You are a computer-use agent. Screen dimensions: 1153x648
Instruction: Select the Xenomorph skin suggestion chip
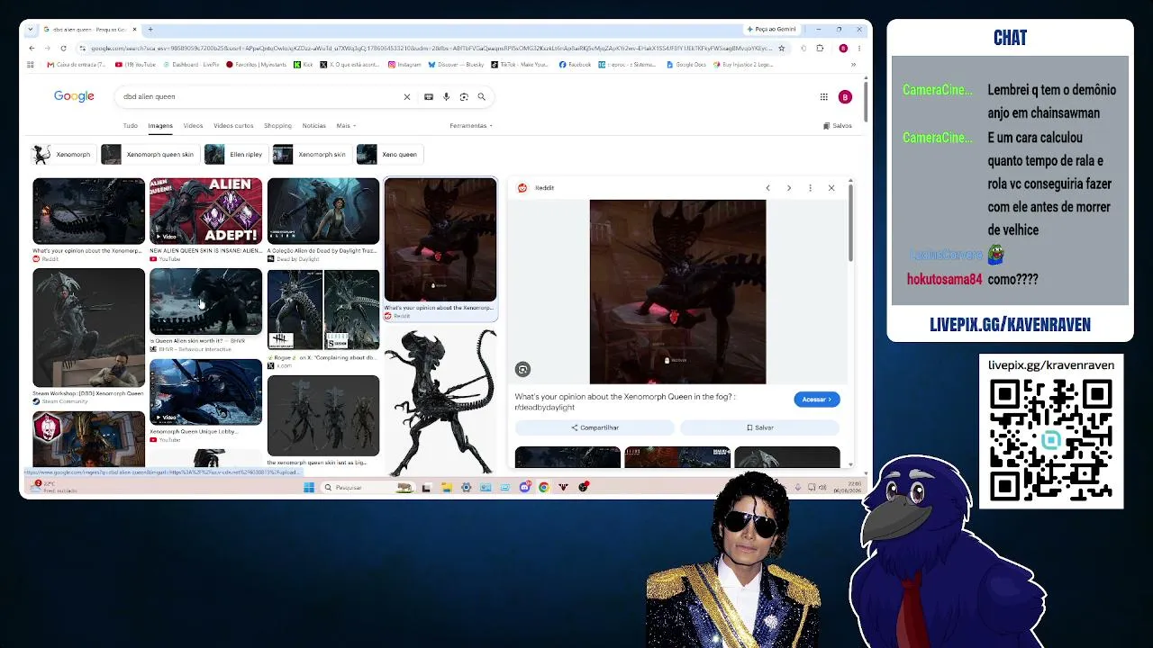pos(311,154)
